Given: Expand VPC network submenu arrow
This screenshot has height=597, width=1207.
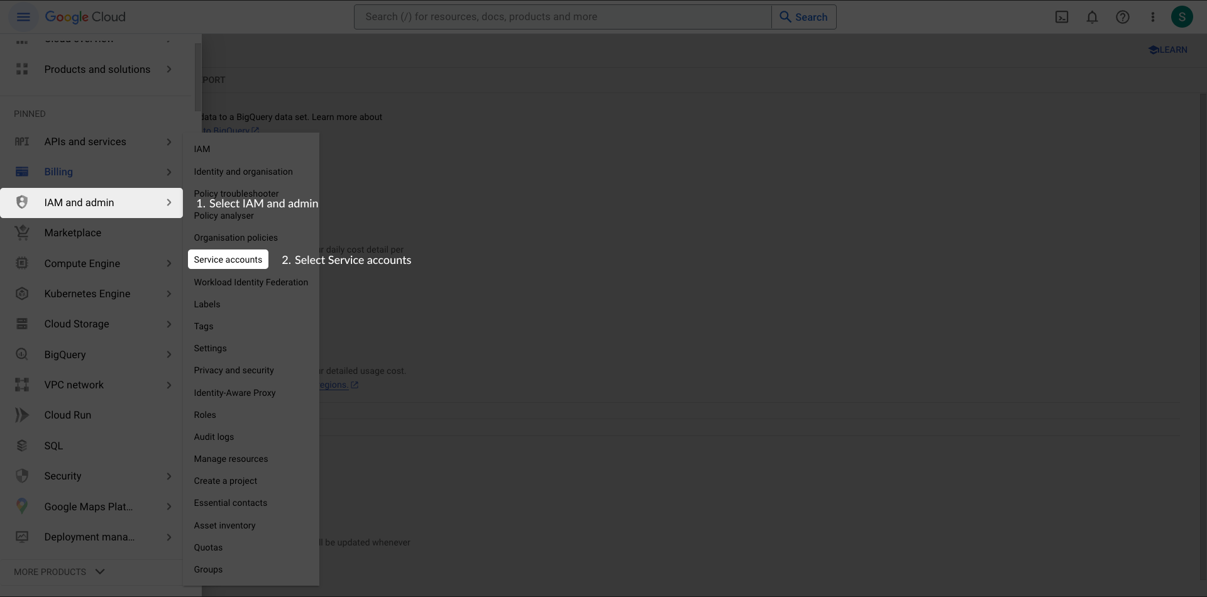Looking at the screenshot, I should pos(169,385).
